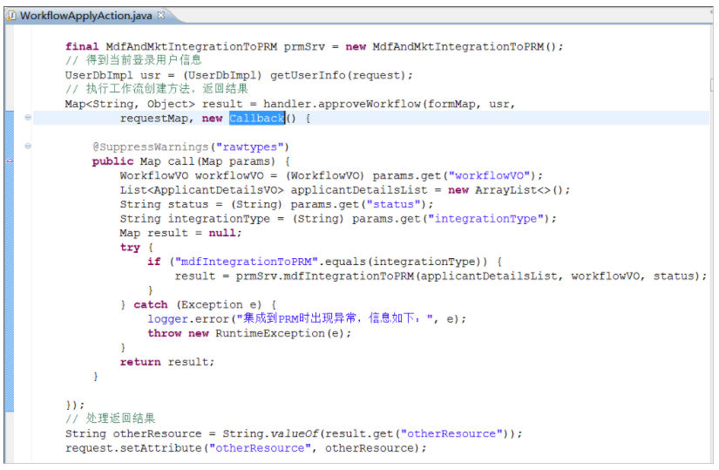The image size is (719, 470).
Task: Click the getUserInfo(request) call
Action: pyautogui.click(x=341, y=75)
